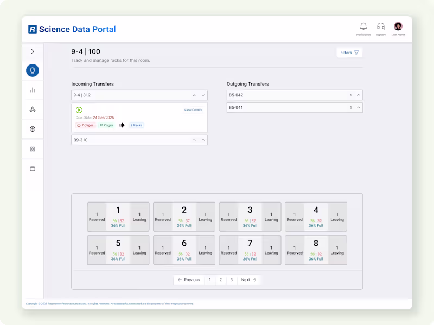The height and width of the screenshot is (325, 434).
Task: Open the User Name avatar
Action: pos(398,26)
